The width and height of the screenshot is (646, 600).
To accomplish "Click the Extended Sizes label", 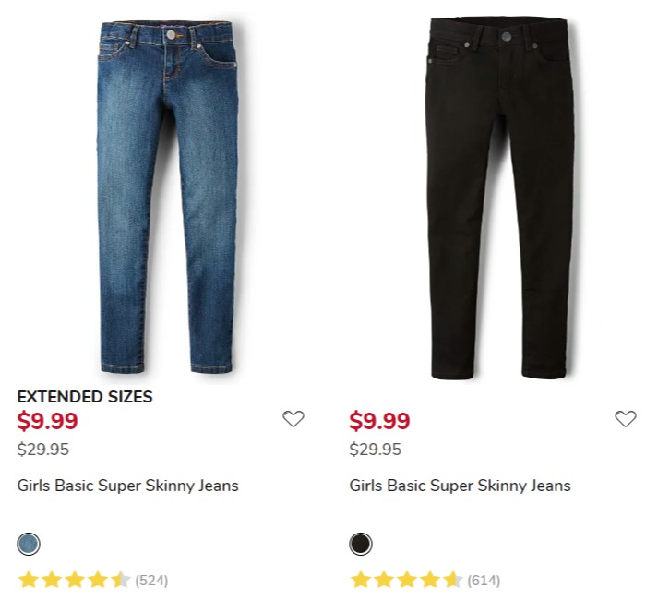I will pyautogui.click(x=85, y=396).
